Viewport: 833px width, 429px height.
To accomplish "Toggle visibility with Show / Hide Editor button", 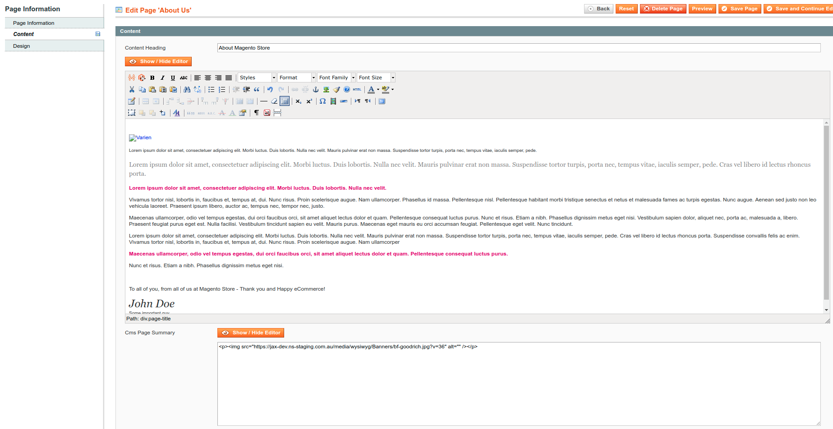I will 158,61.
